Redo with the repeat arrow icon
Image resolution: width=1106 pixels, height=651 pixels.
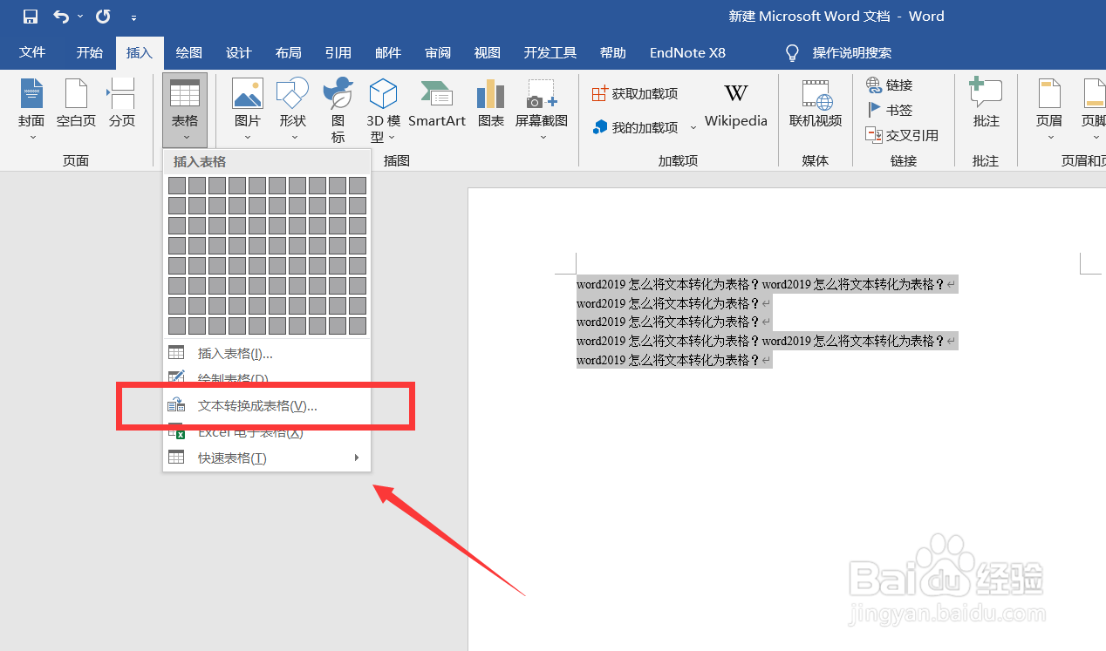point(103,16)
